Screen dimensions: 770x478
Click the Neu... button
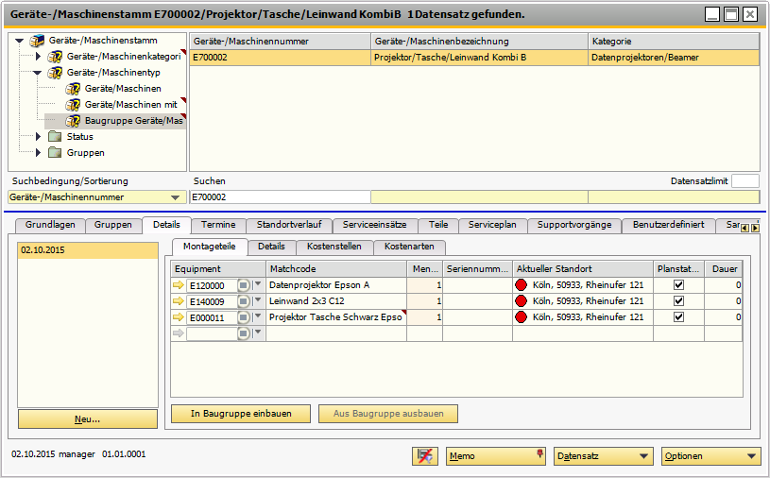tap(88, 419)
